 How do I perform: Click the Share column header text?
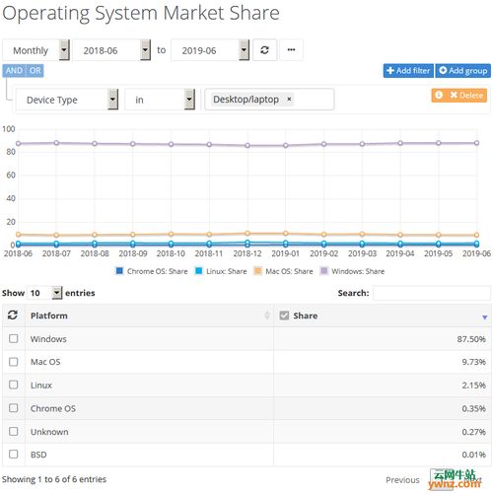(x=305, y=316)
